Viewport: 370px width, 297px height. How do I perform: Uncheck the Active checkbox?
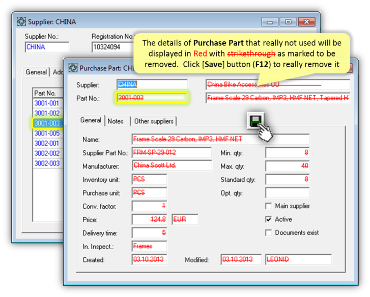(x=268, y=220)
